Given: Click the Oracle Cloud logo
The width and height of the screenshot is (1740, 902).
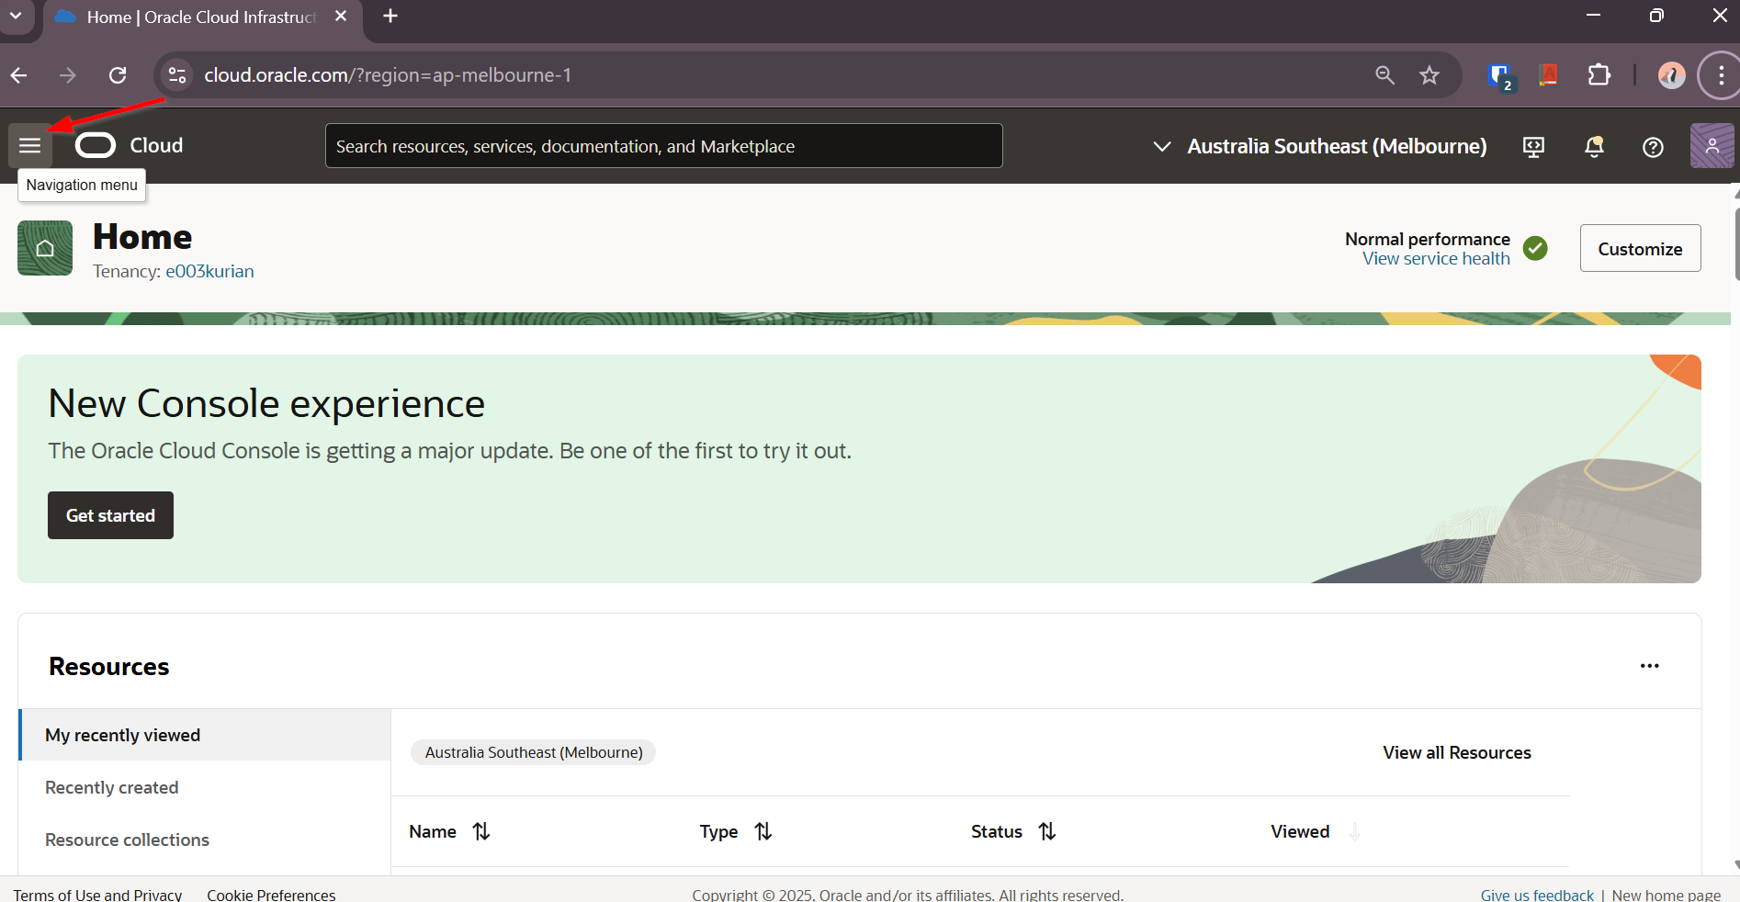Looking at the screenshot, I should pos(130,146).
